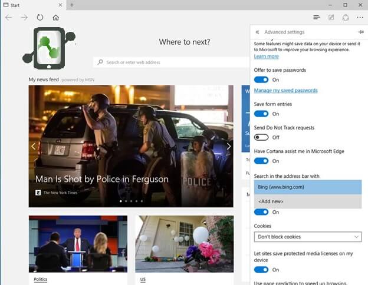Select Bing (www.bing.com) search option
The image size is (368, 285).
[308, 187]
